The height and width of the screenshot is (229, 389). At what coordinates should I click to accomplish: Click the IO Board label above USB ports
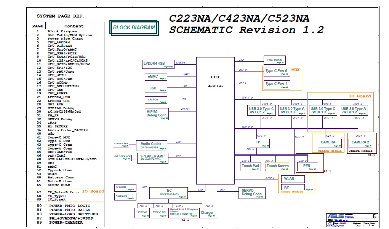(360, 96)
